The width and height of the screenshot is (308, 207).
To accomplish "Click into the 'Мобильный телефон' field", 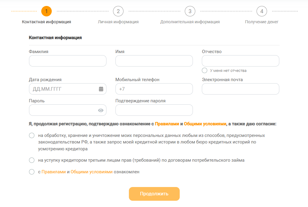I will point(154,89).
